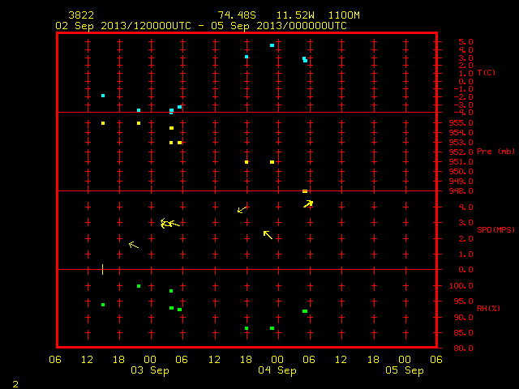
Task: Click the 05 Sep date label
Action: tap(405, 370)
